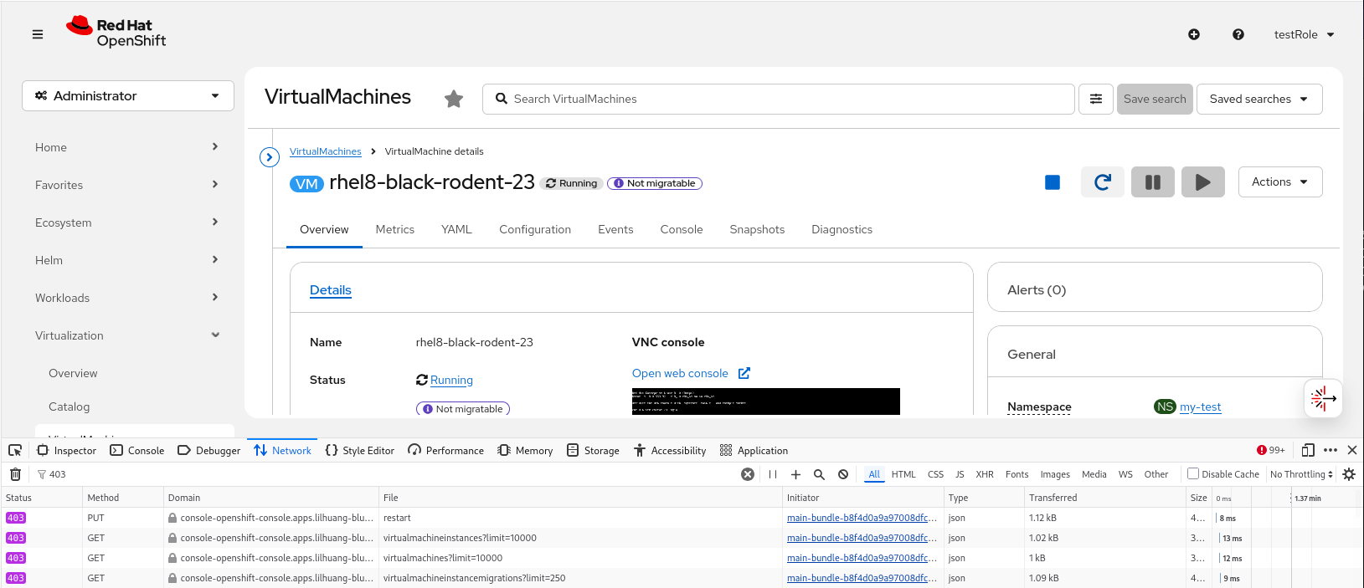This screenshot has height=588, width=1364.
Task: Click the plus import icon in header
Action: click(1194, 34)
